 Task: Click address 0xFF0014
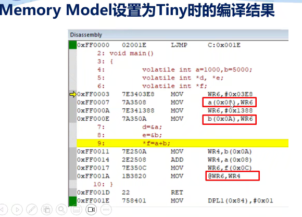[x=93, y=160]
